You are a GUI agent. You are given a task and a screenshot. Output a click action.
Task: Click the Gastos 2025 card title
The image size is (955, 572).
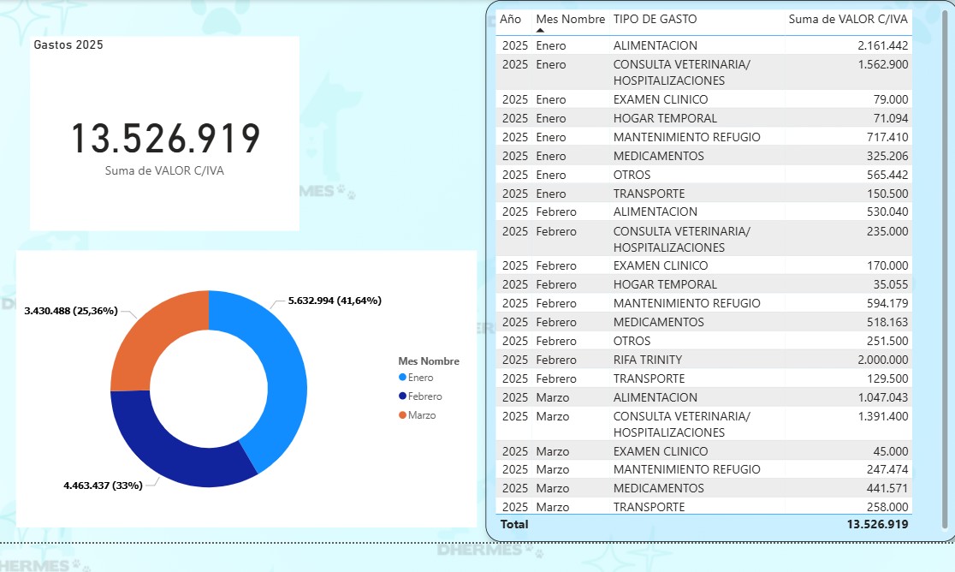(68, 45)
